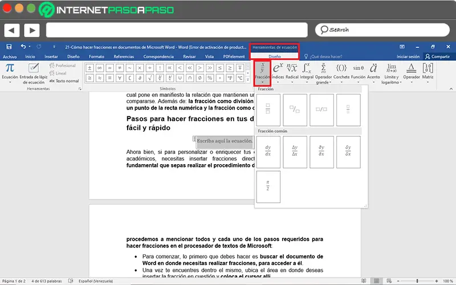Insert the plus-minus symbol
Image resolution: width=456 pixels, height=285 pixels.
(89, 68)
